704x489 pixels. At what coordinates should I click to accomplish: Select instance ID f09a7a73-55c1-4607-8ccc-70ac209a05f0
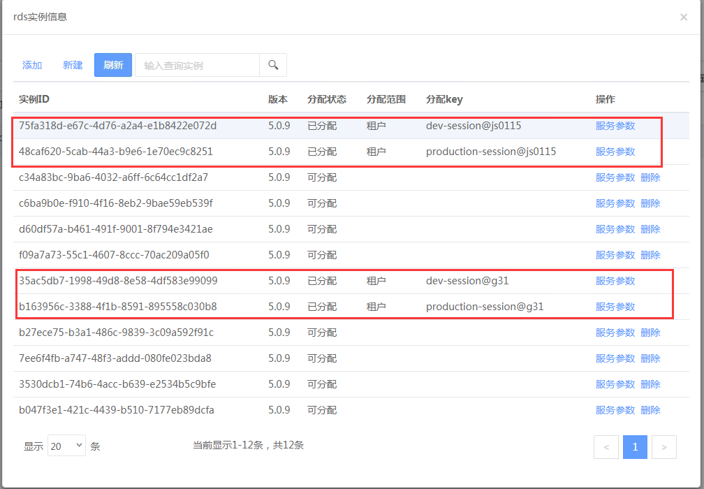(x=114, y=255)
